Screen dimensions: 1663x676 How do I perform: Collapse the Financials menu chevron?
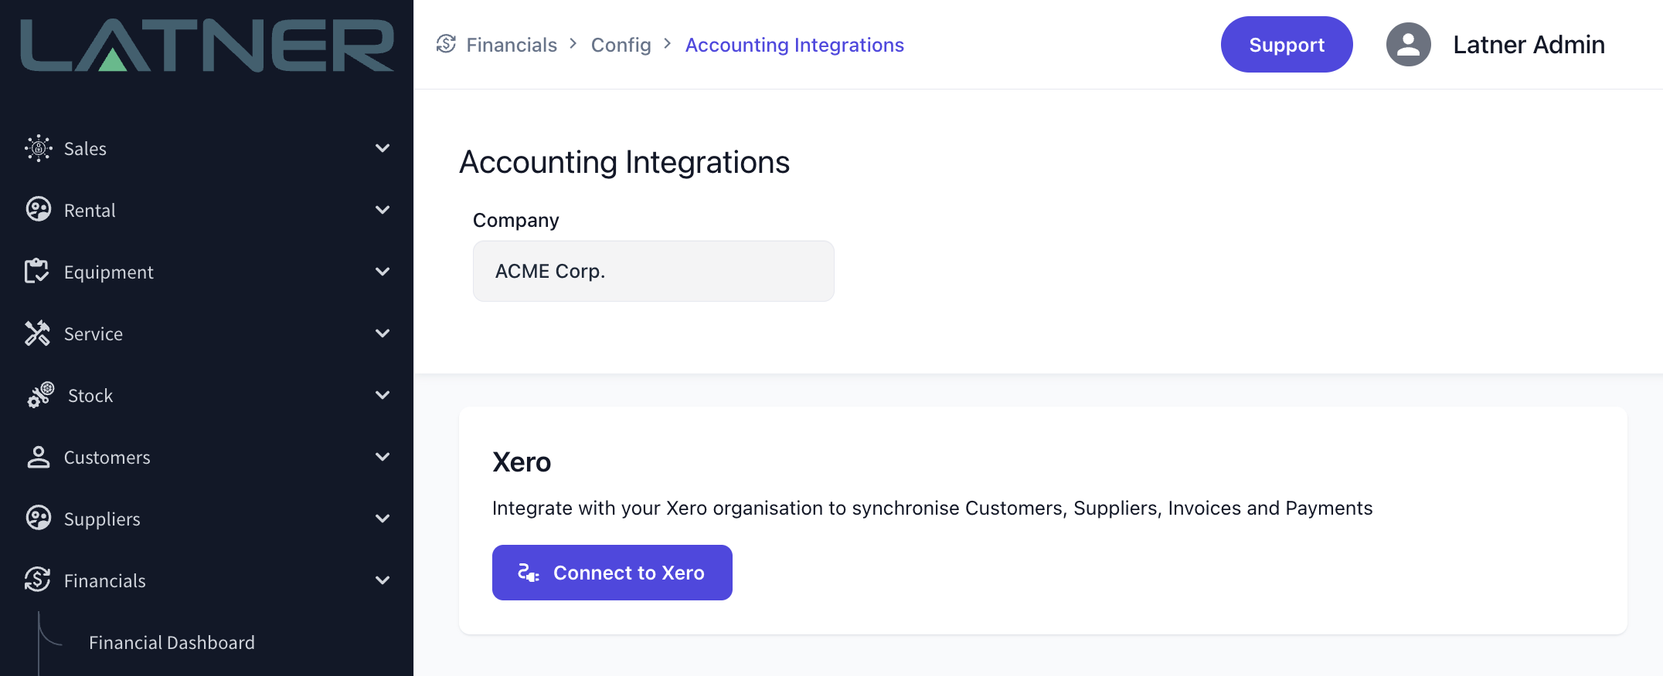382,580
